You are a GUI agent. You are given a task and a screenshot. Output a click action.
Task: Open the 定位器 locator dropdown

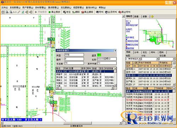coord(174,59)
